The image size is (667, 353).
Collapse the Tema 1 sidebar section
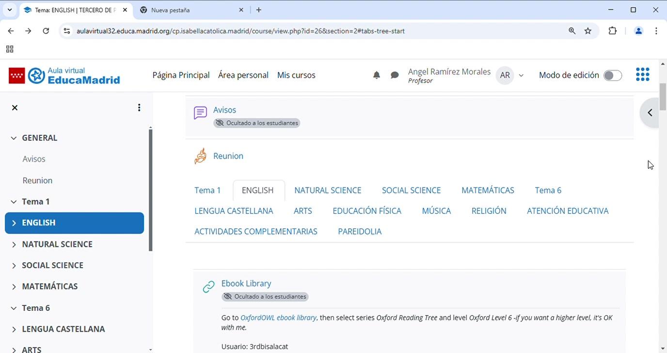[x=14, y=202]
